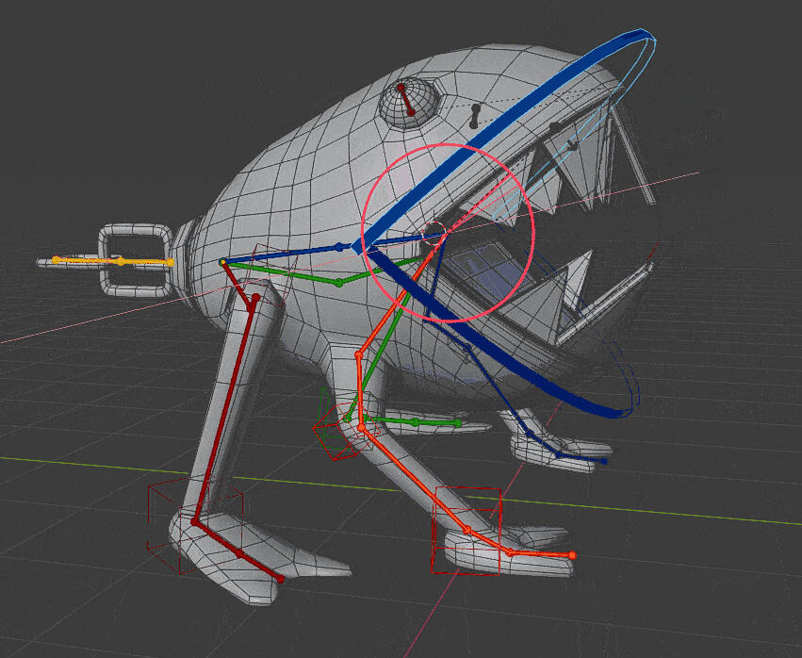Screen dimensions: 802x658
Task: Select the orange front lower leg bone
Action: [414, 478]
